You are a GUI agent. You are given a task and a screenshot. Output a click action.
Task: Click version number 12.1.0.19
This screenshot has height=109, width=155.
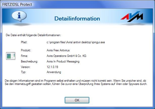pos(53,67)
